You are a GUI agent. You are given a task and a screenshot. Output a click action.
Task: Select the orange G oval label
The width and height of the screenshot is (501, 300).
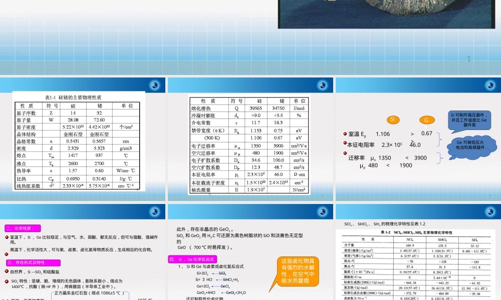426,120
